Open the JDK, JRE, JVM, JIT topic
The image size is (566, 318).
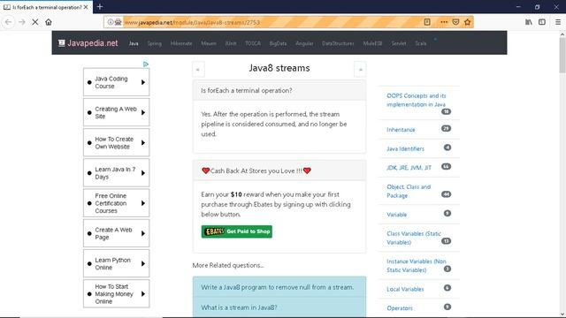tap(409, 168)
